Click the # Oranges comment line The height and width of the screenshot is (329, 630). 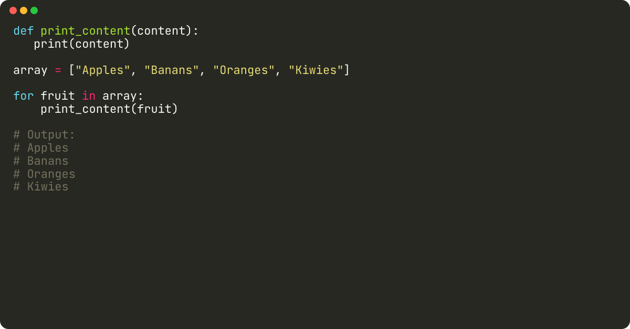click(44, 174)
